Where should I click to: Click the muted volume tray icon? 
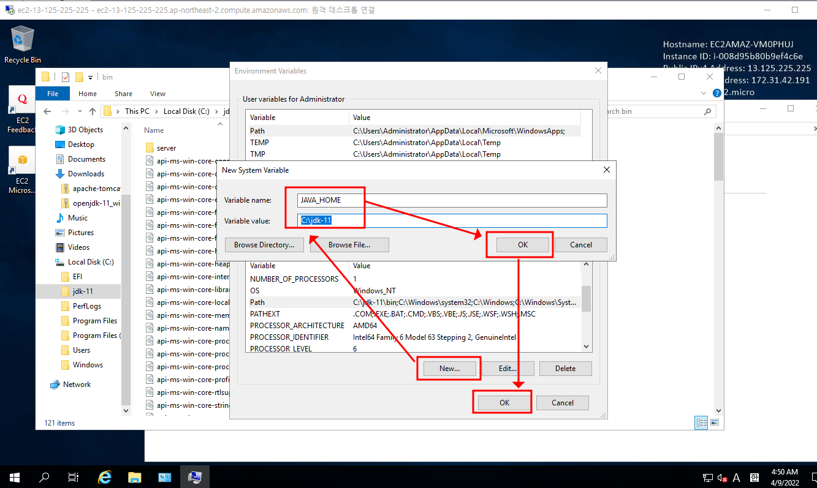point(722,478)
